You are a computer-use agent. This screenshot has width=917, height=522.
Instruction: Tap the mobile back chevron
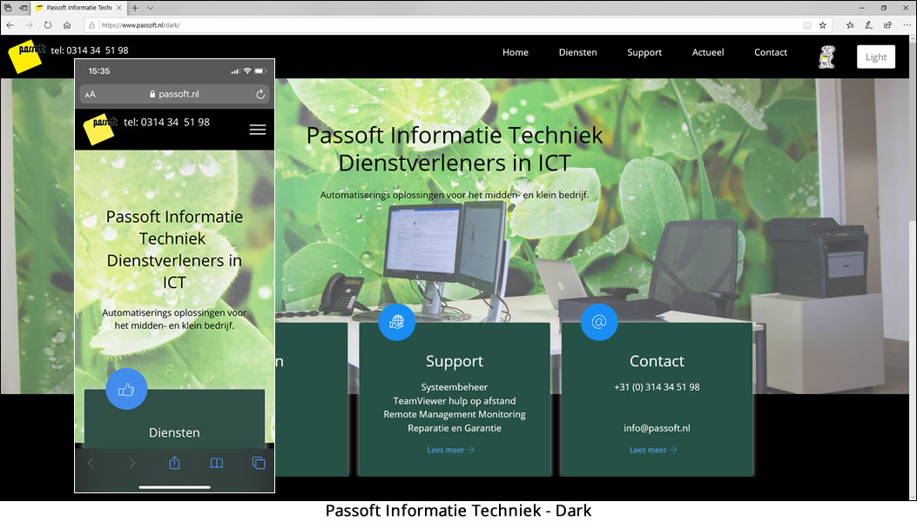[91, 463]
